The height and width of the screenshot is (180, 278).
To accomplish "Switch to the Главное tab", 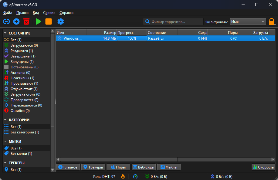I will 68,167.
